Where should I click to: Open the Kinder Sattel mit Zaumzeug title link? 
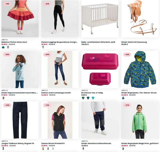134,42
